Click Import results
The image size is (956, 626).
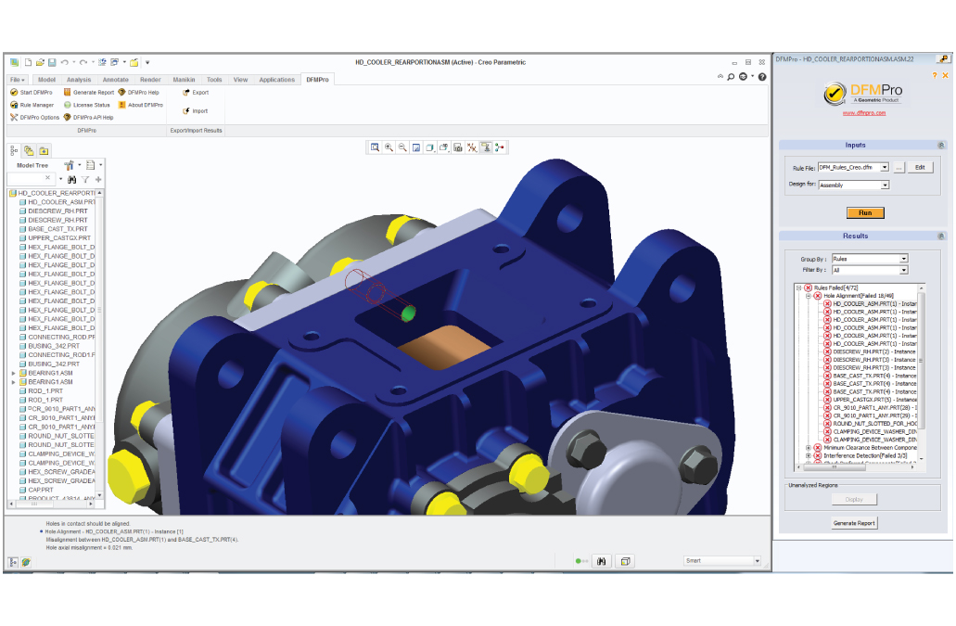click(x=195, y=111)
